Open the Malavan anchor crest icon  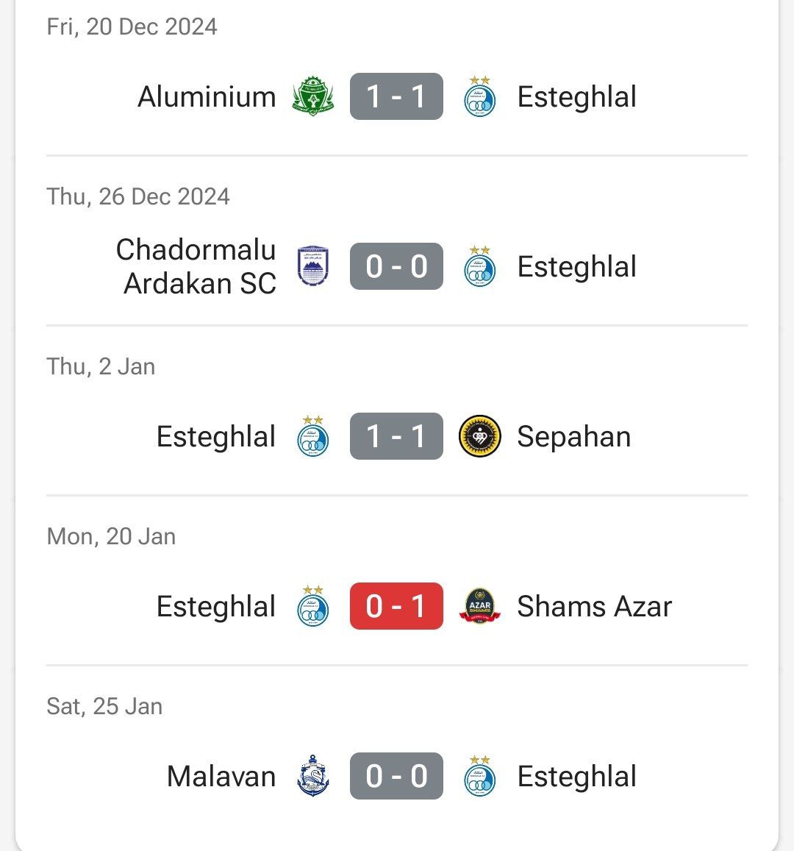[x=313, y=776]
